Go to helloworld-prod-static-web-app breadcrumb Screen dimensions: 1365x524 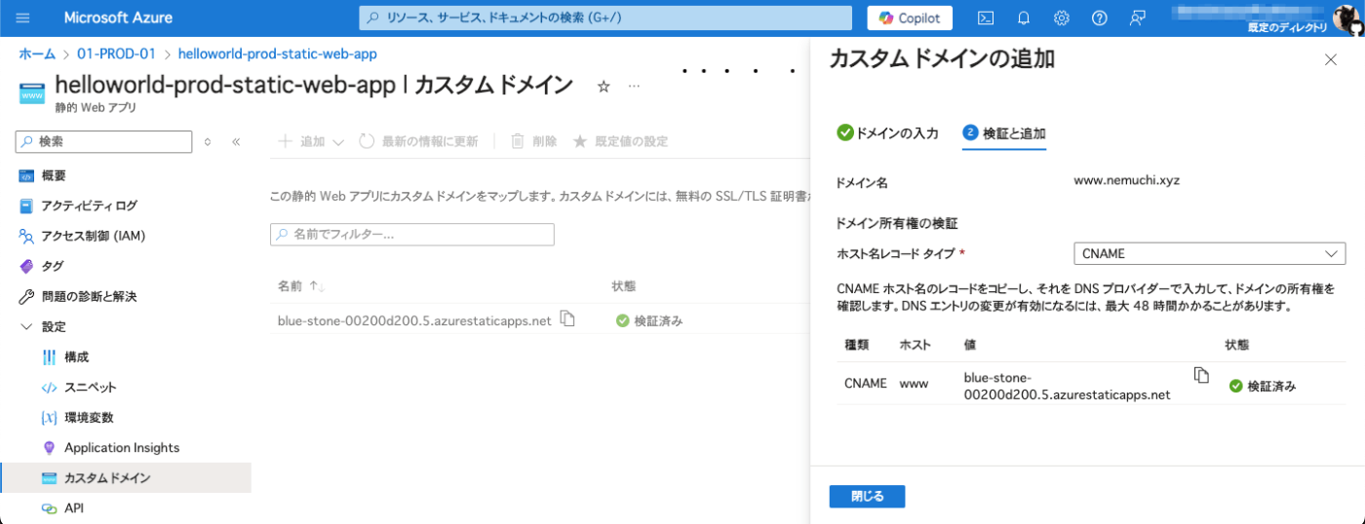278,55
